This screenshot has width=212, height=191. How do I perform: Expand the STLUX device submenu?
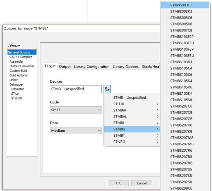tap(132, 104)
